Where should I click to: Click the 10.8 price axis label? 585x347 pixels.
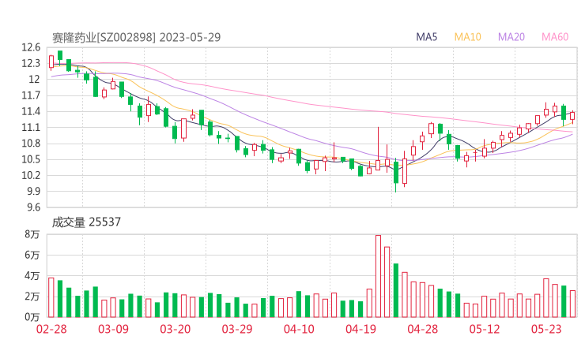coord(31,144)
